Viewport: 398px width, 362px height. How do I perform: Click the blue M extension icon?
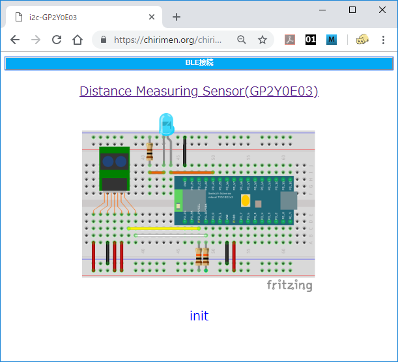[332, 40]
